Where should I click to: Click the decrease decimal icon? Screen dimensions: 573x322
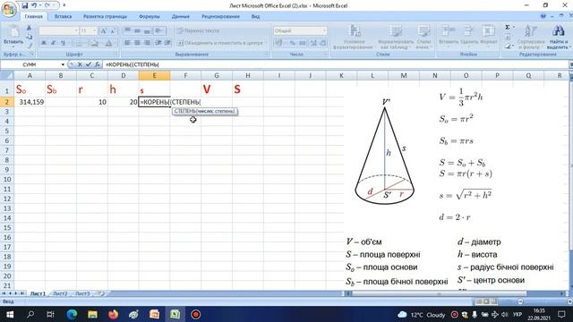point(323,43)
